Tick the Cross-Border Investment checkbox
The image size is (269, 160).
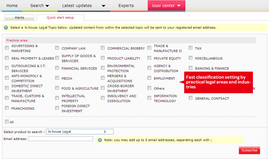point(103,88)
